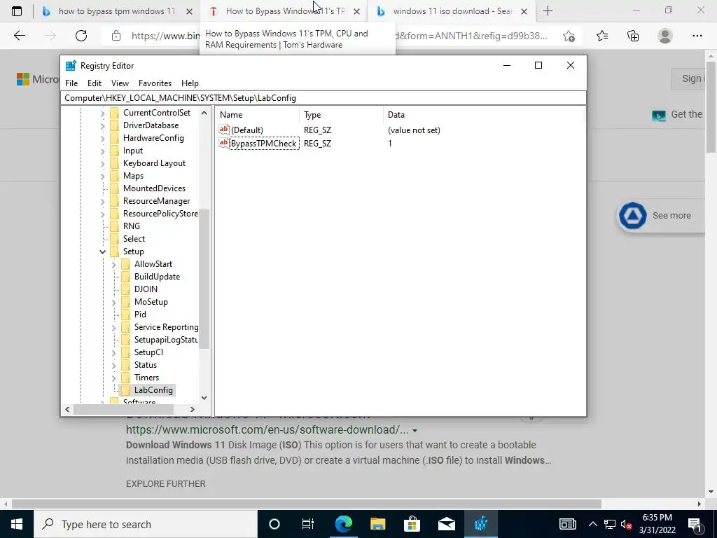This screenshot has height=538, width=717.
Task: Open a new Edge tab
Action: pos(548,11)
